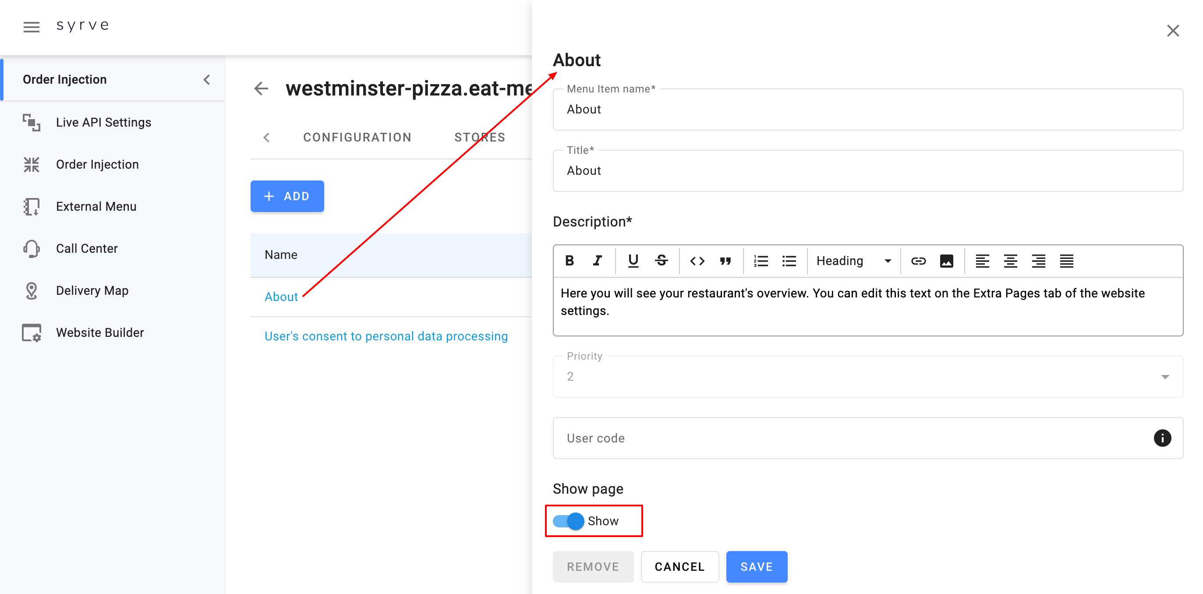Start a numbered list in editor
This screenshot has width=1203, height=594.
click(761, 261)
